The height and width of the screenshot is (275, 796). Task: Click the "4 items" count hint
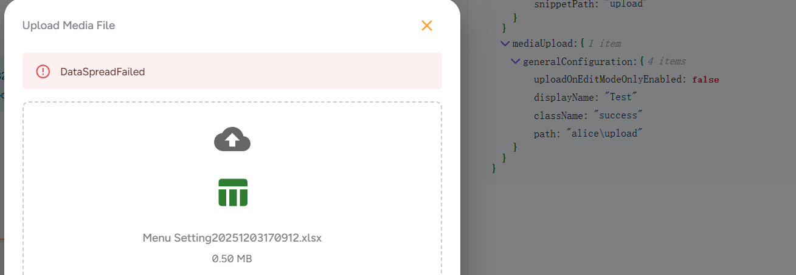point(666,61)
